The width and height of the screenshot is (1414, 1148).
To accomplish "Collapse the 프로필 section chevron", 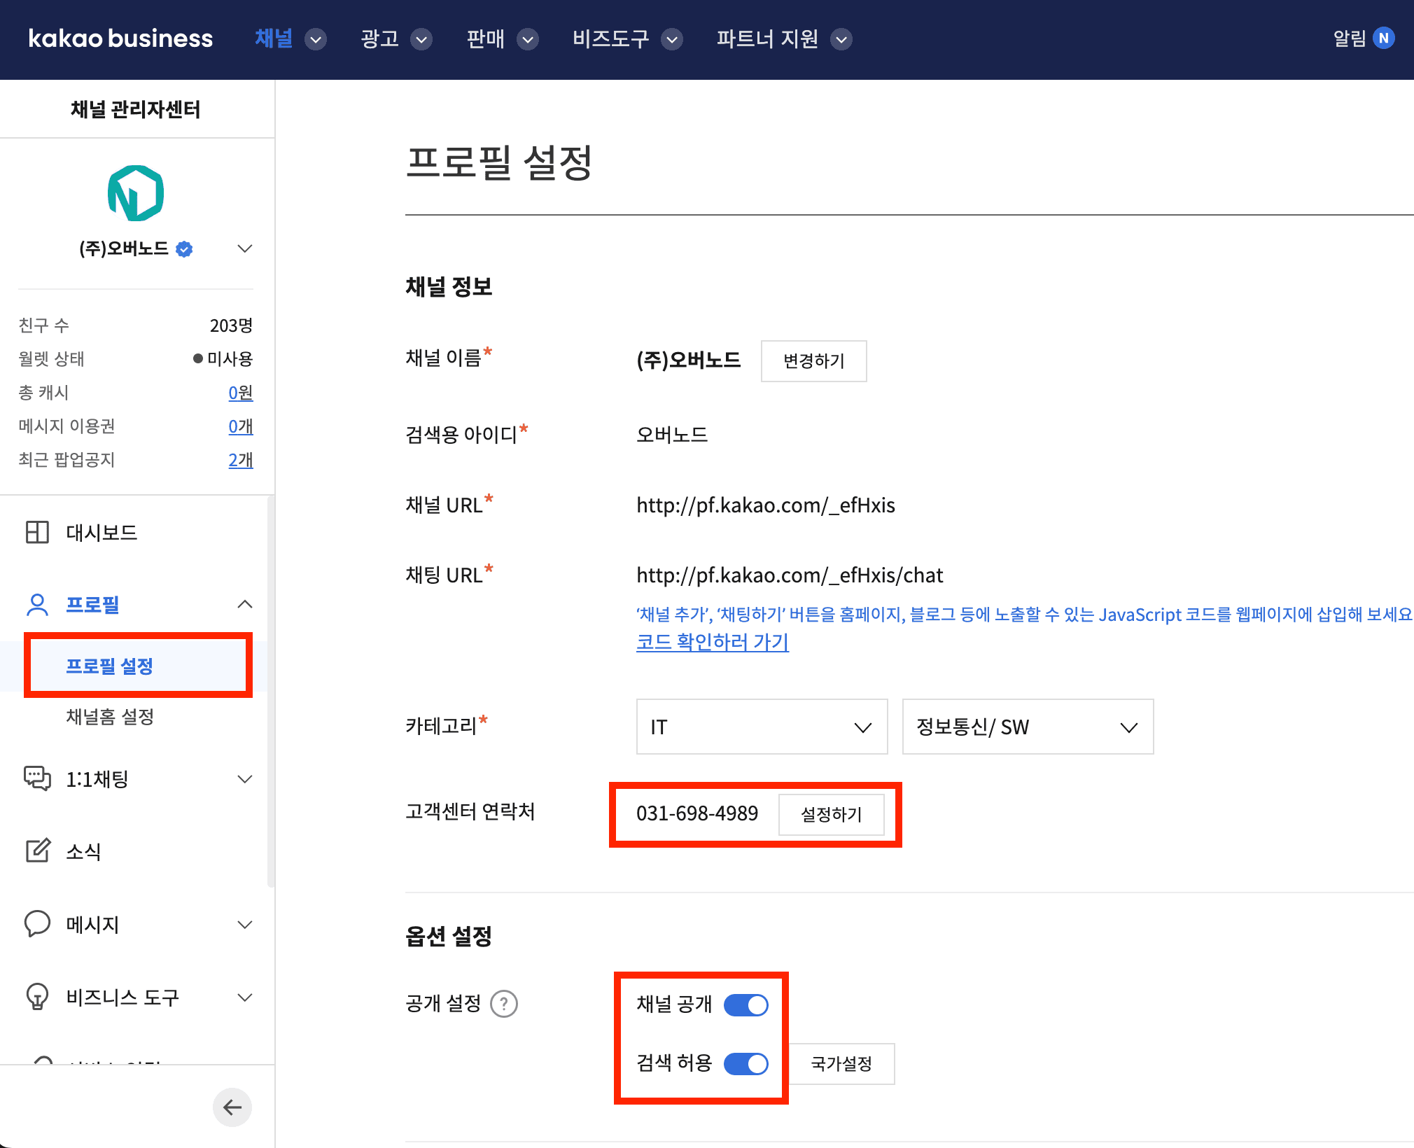I will [x=244, y=604].
